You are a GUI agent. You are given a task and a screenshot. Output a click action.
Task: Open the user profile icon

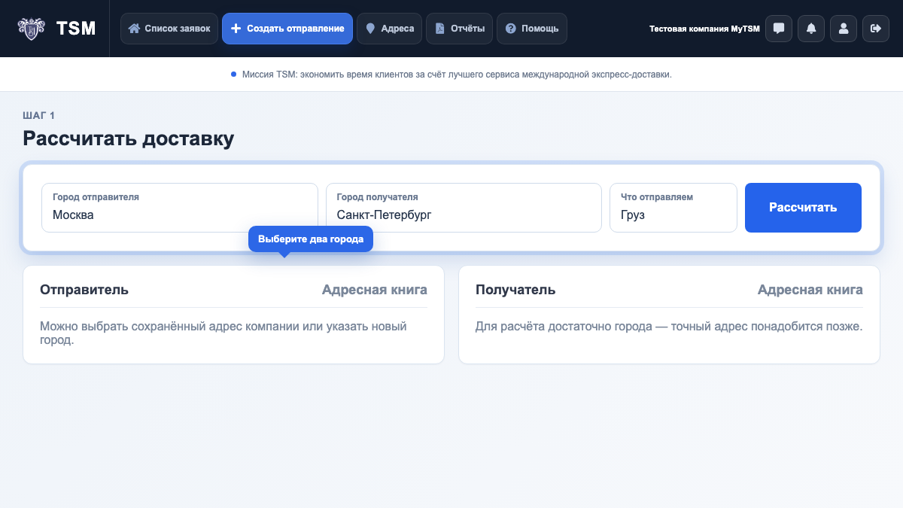(844, 29)
